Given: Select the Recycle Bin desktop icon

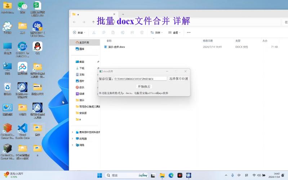Looking at the screenshot, I should pos(8,89).
